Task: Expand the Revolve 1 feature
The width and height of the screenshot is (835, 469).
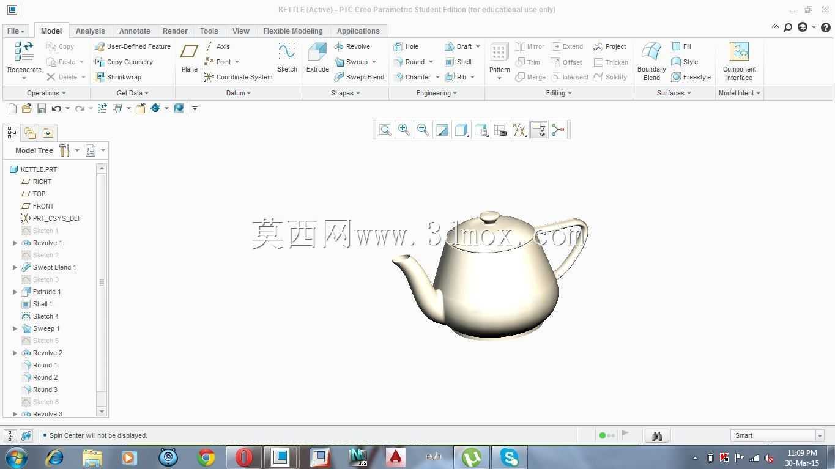Action: (x=15, y=243)
